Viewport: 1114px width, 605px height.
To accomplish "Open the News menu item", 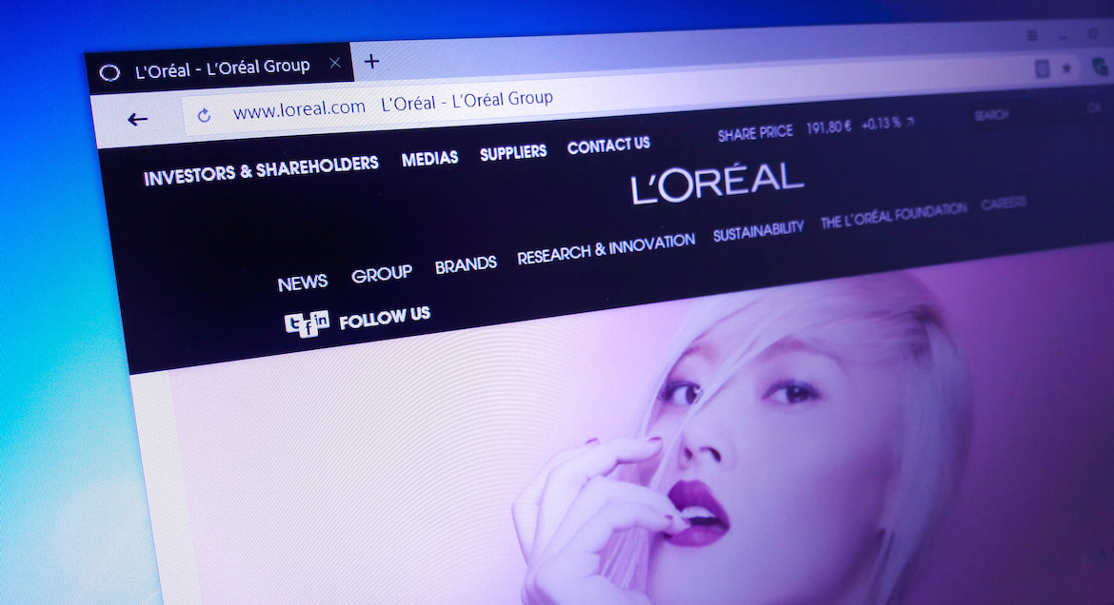I will point(303,283).
